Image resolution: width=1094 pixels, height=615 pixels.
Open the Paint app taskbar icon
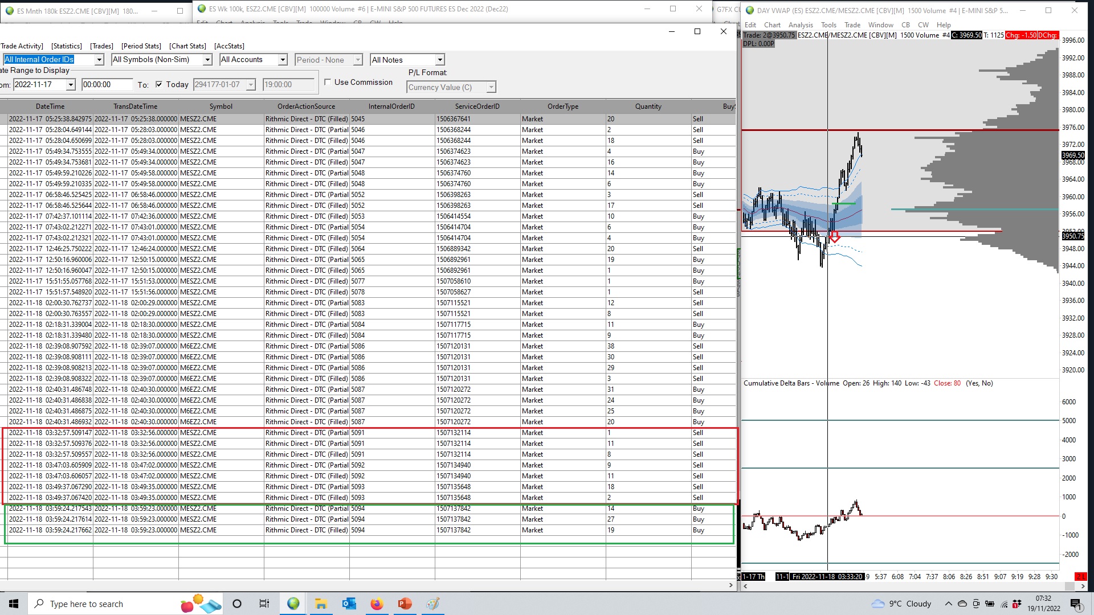[432, 604]
